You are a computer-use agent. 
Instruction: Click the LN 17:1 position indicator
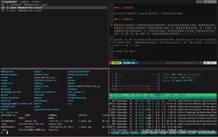click(x=210, y=63)
